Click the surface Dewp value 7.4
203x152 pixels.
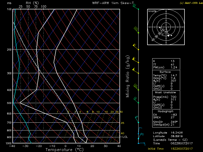pos(173,78)
